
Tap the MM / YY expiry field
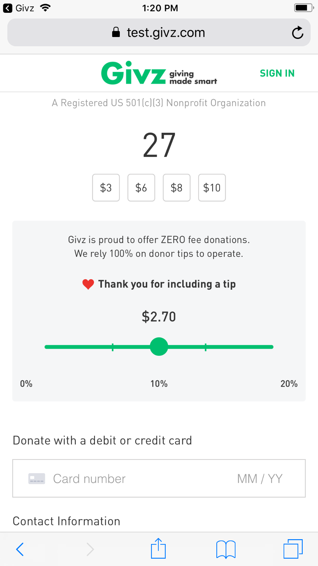click(260, 479)
